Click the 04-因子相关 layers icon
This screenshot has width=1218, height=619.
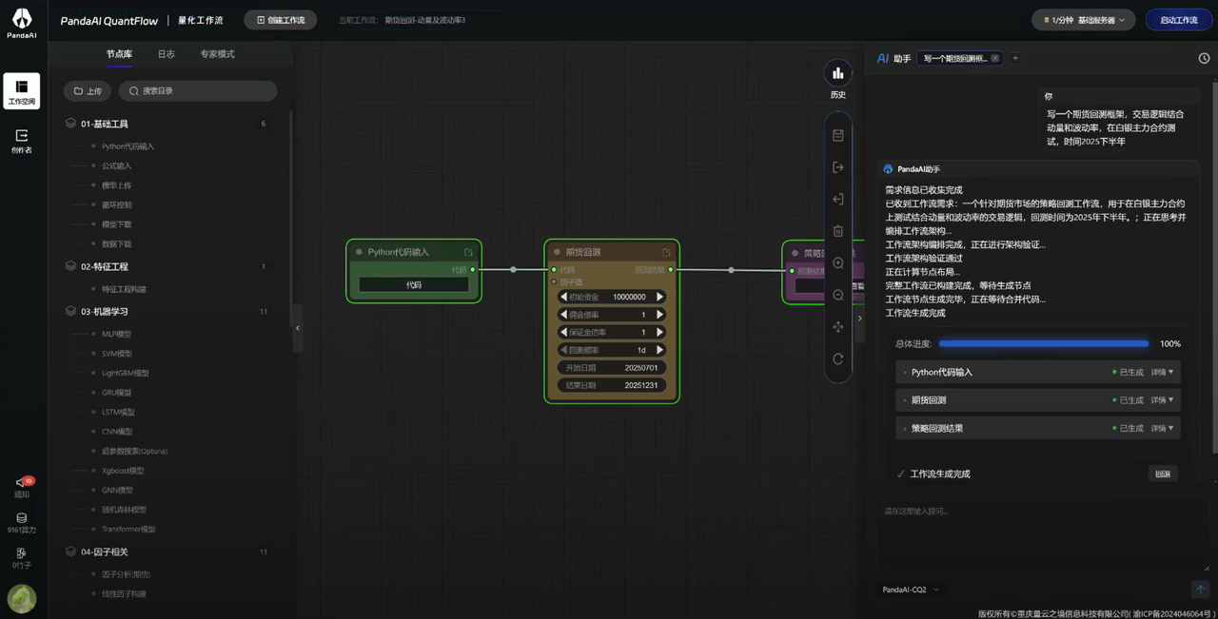click(x=70, y=551)
